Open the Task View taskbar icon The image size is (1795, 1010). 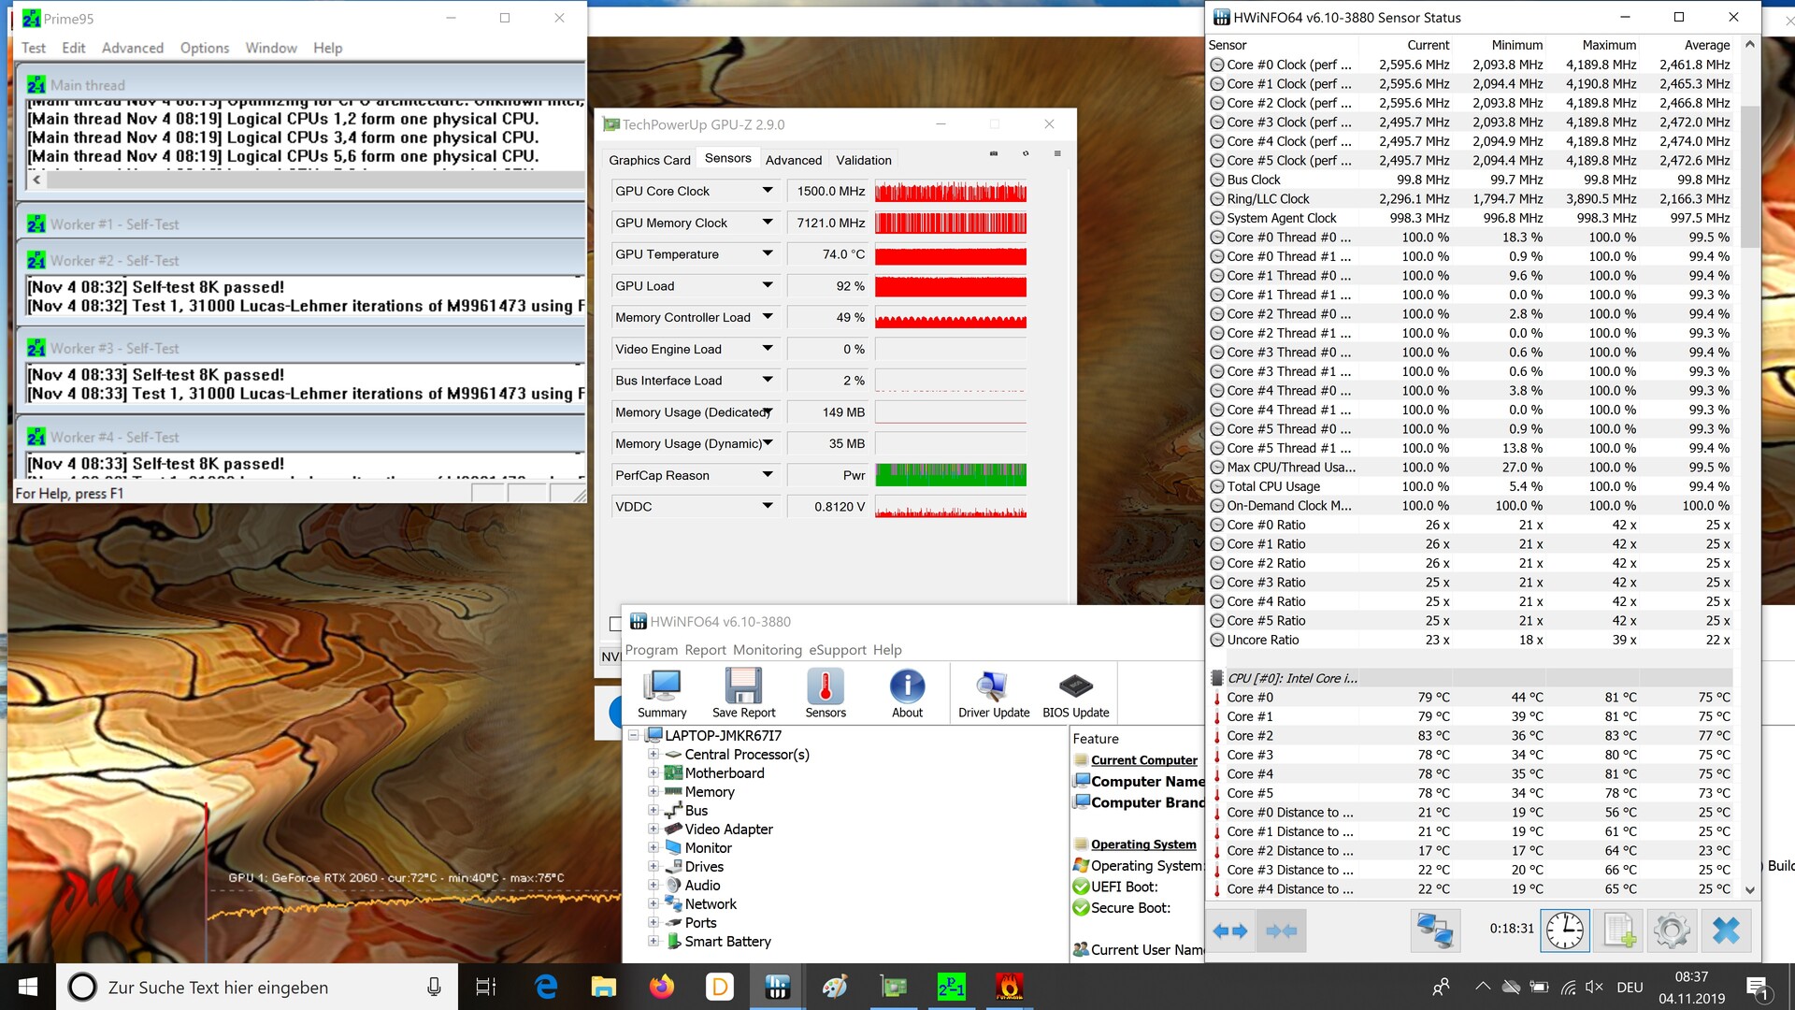[x=486, y=987]
